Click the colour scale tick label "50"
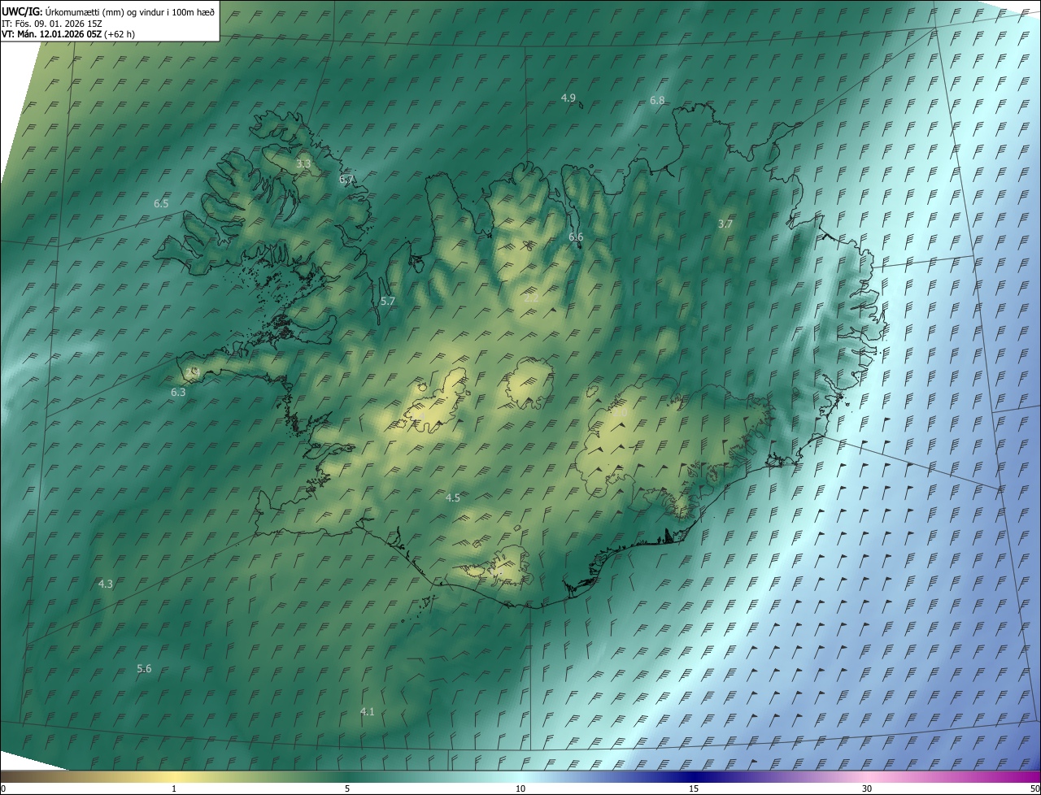Viewport: 1041px width, 795px height. click(x=1034, y=788)
